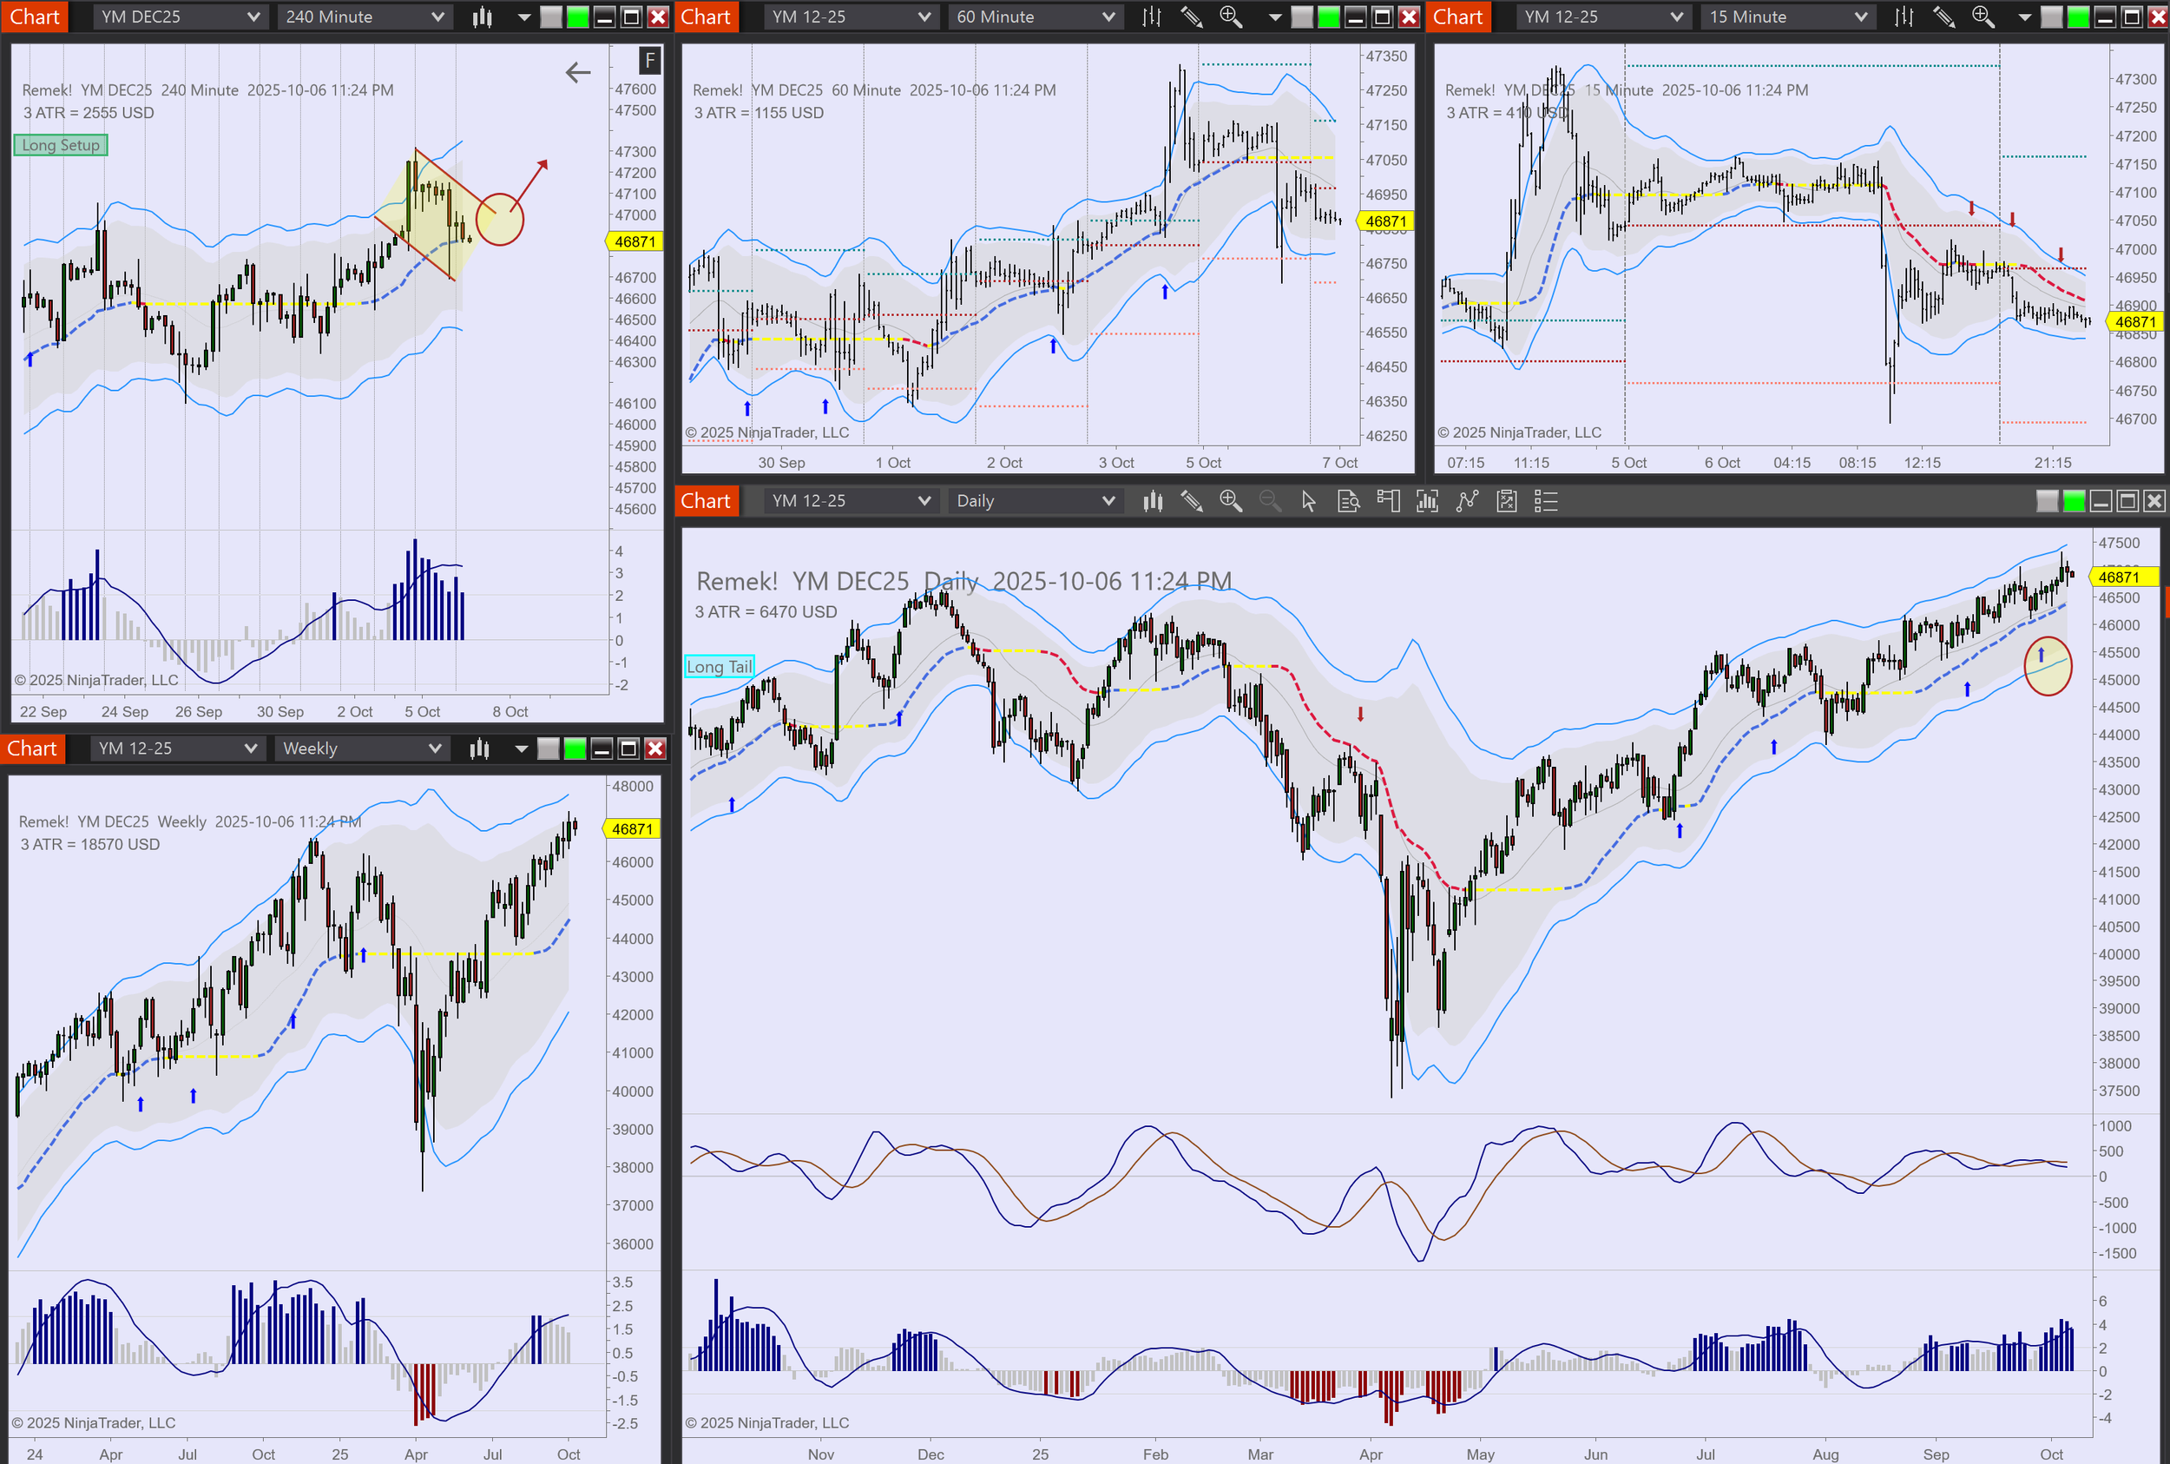
Task: Toggle the F button on 240 Minute chart
Action: pos(649,61)
